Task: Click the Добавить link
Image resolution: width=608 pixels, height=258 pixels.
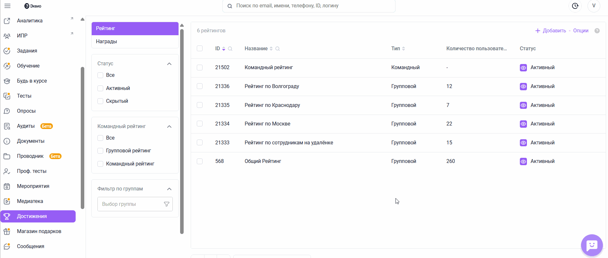Action: pyautogui.click(x=551, y=31)
